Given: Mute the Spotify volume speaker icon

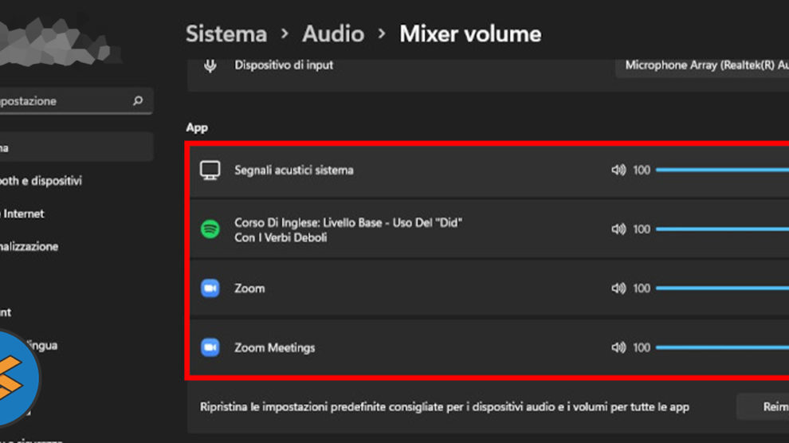Looking at the screenshot, I should [618, 229].
